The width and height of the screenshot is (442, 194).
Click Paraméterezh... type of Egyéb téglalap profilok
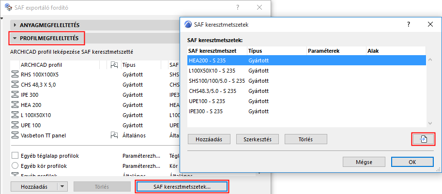point(141,156)
